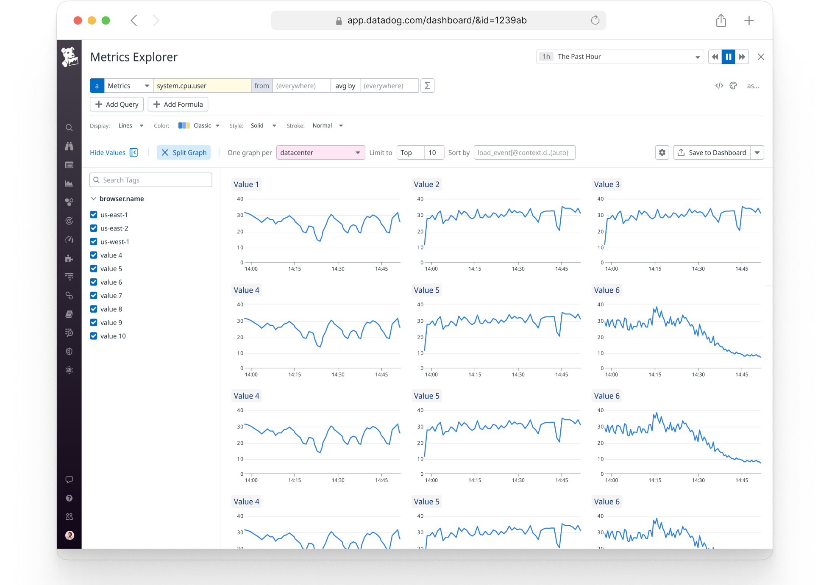Click the Datadog dog logo

pyautogui.click(x=70, y=57)
